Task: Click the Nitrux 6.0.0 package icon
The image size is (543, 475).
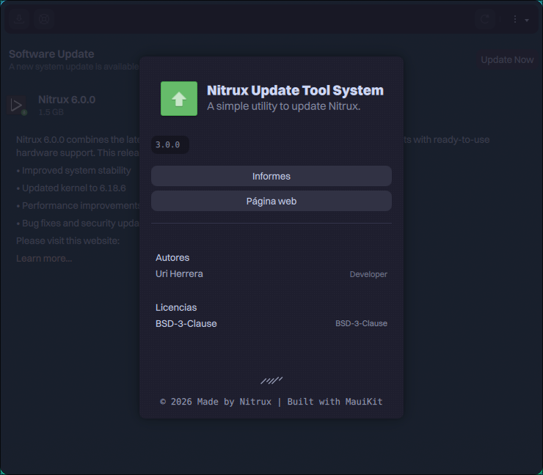Action: 17,106
